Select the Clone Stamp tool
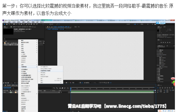This screenshot has width=182, height=112. click(29, 24)
